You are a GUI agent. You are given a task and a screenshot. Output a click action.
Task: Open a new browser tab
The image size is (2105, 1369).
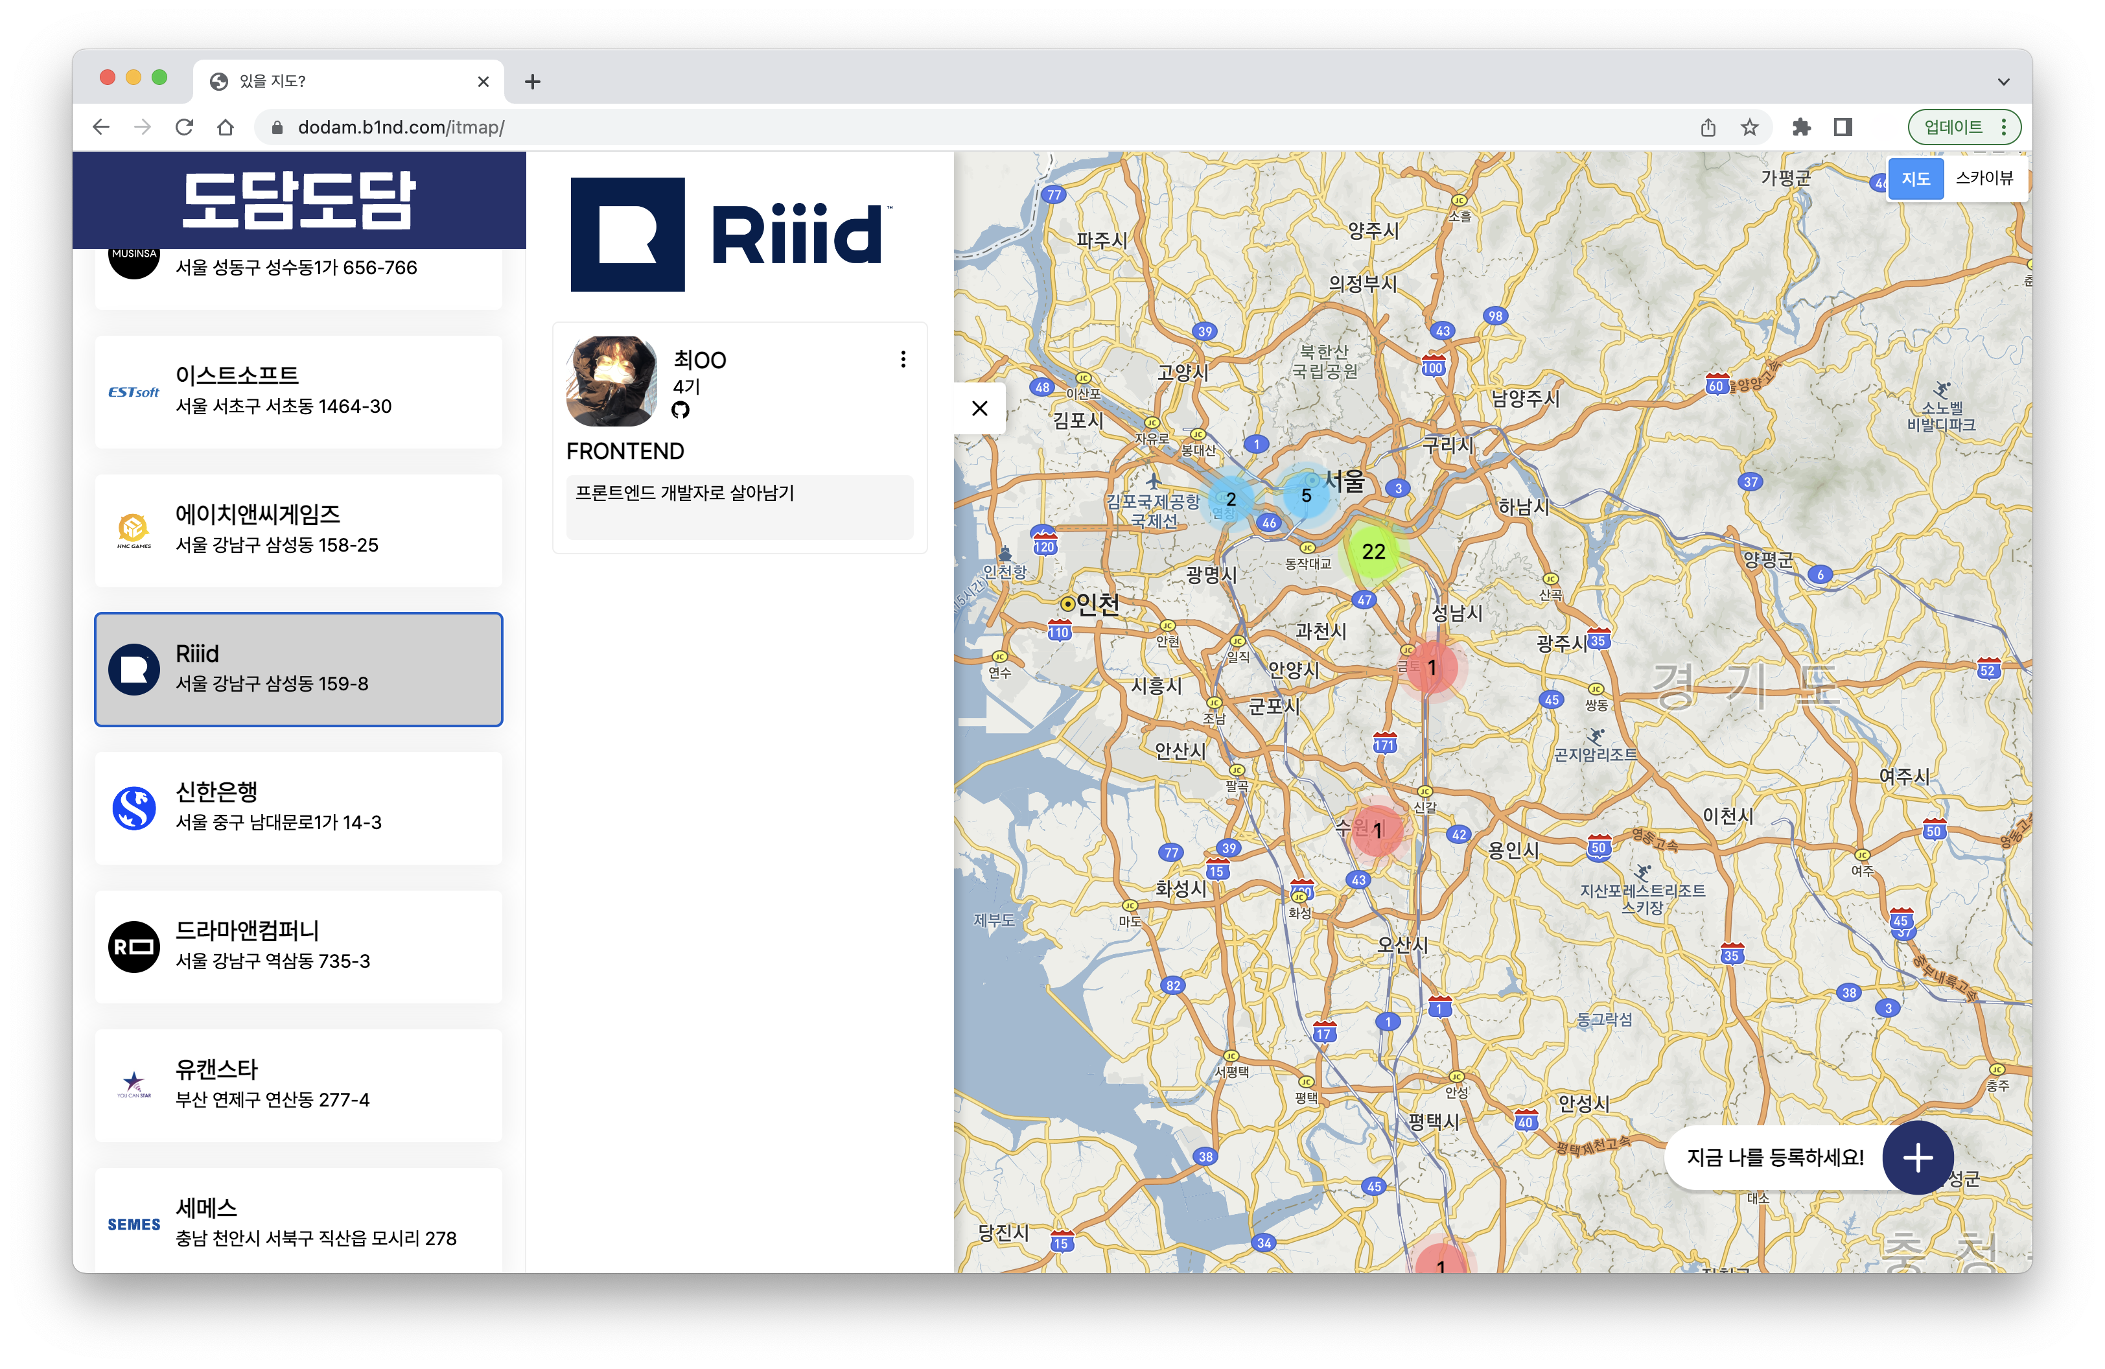531,82
